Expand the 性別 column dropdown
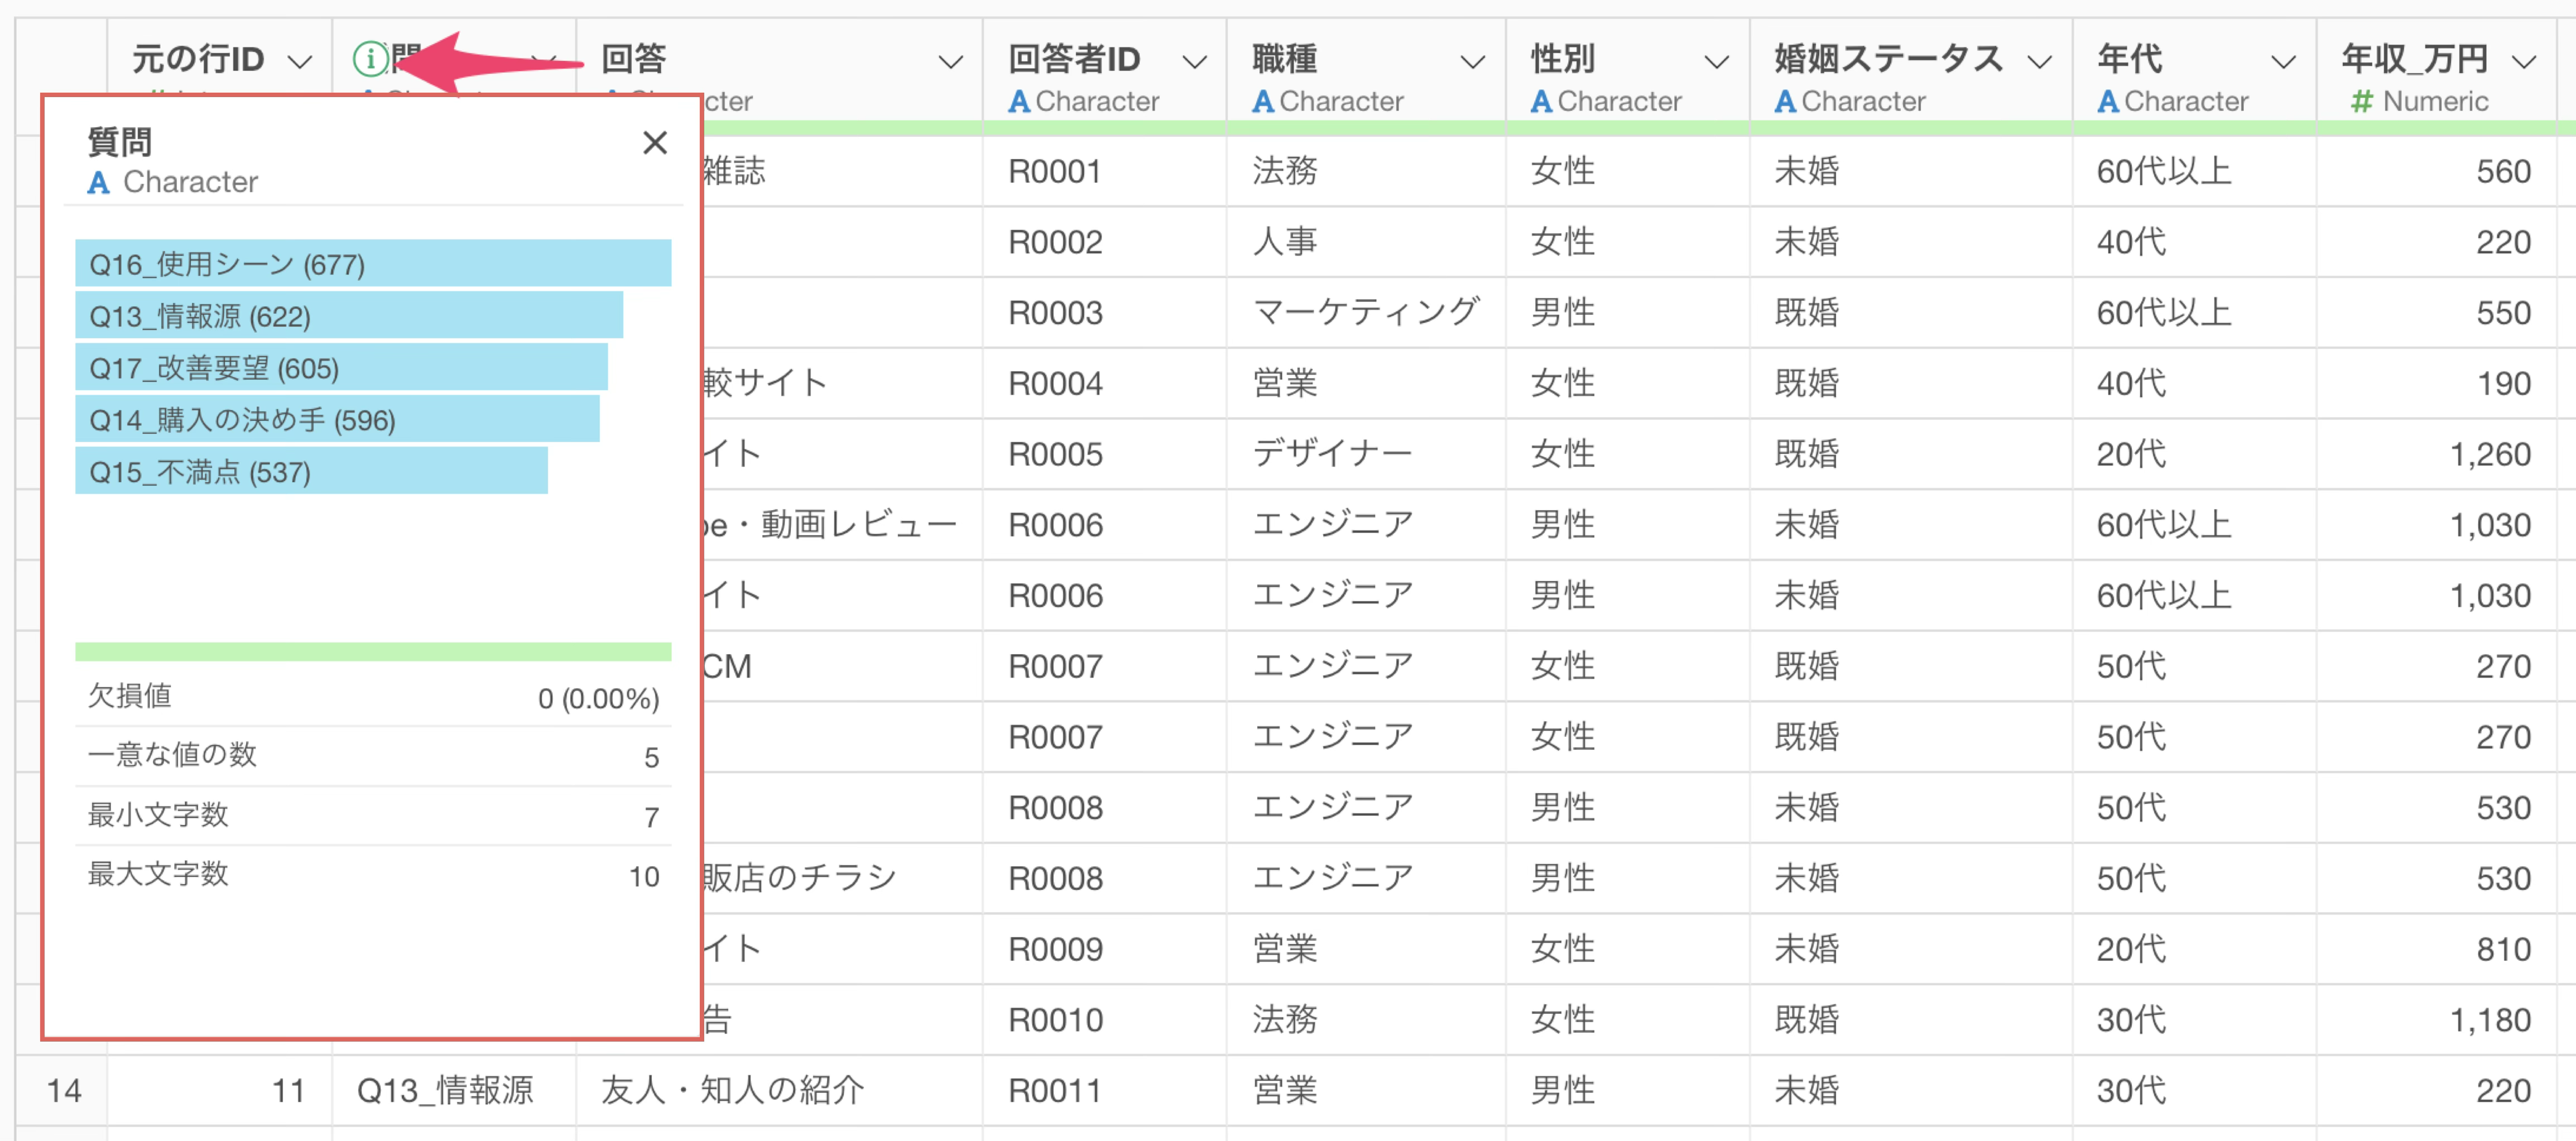The width and height of the screenshot is (2576, 1141). click(x=1716, y=62)
